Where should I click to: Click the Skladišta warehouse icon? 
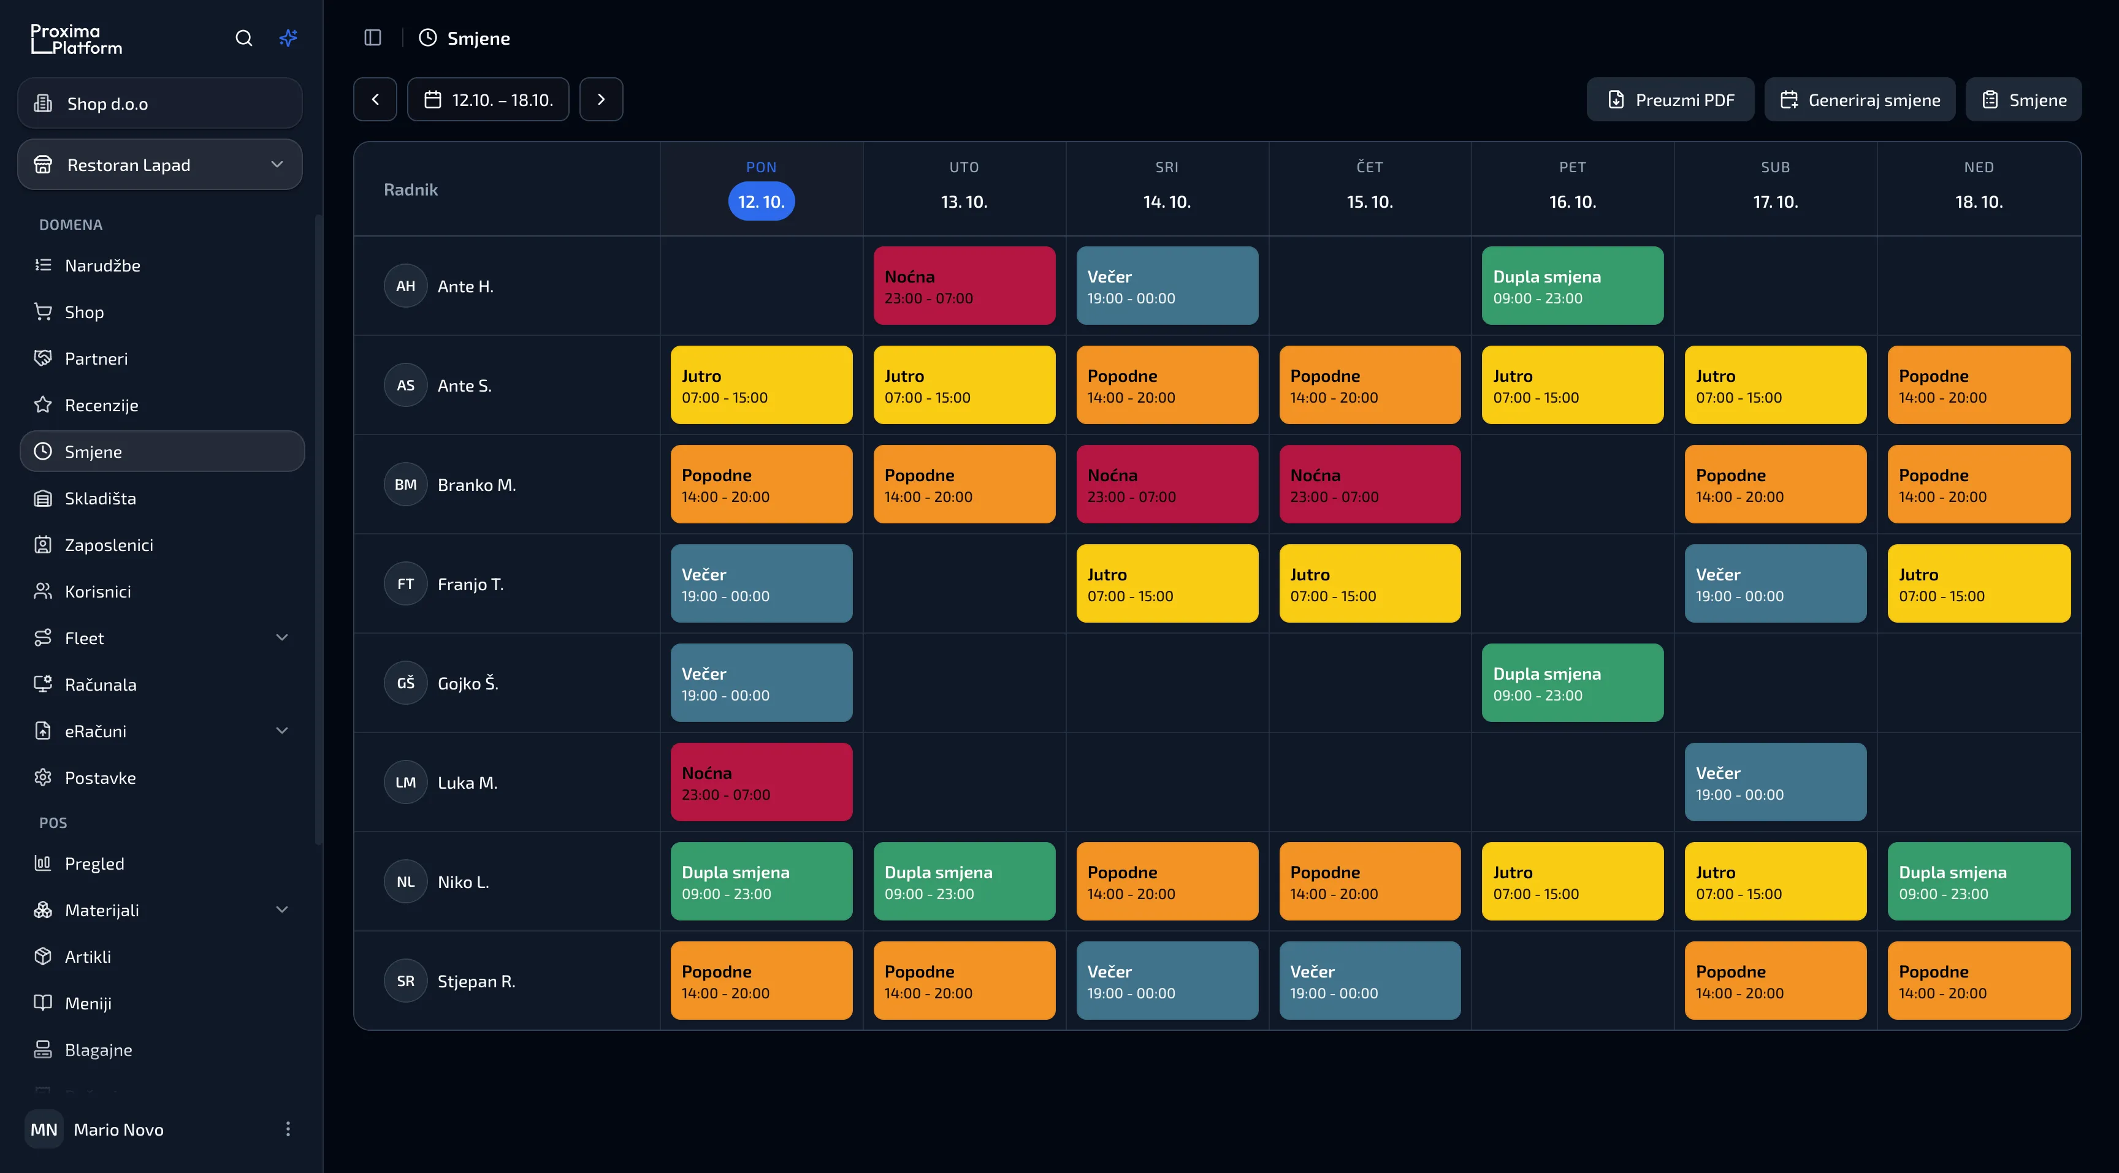coord(43,498)
